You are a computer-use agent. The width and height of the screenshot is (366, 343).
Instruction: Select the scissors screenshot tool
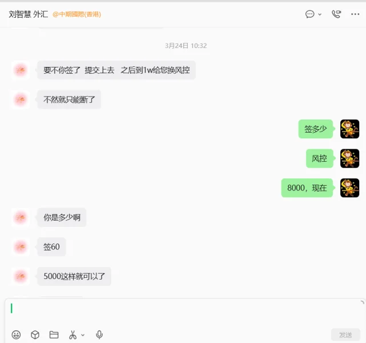pyautogui.click(x=73, y=334)
